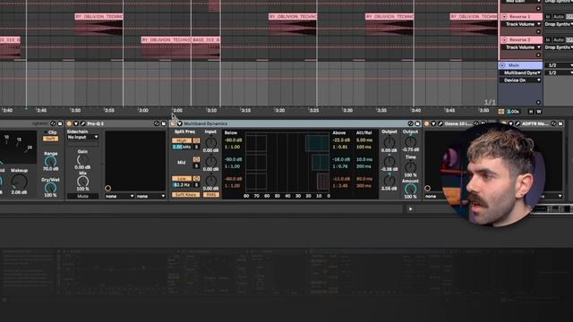Click the Multiband Dynamics Time knob
Viewport: 573px width, 322px height.
point(410,167)
